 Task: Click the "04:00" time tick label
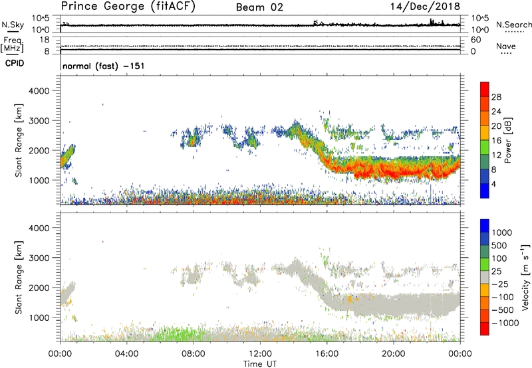[x=126, y=354]
